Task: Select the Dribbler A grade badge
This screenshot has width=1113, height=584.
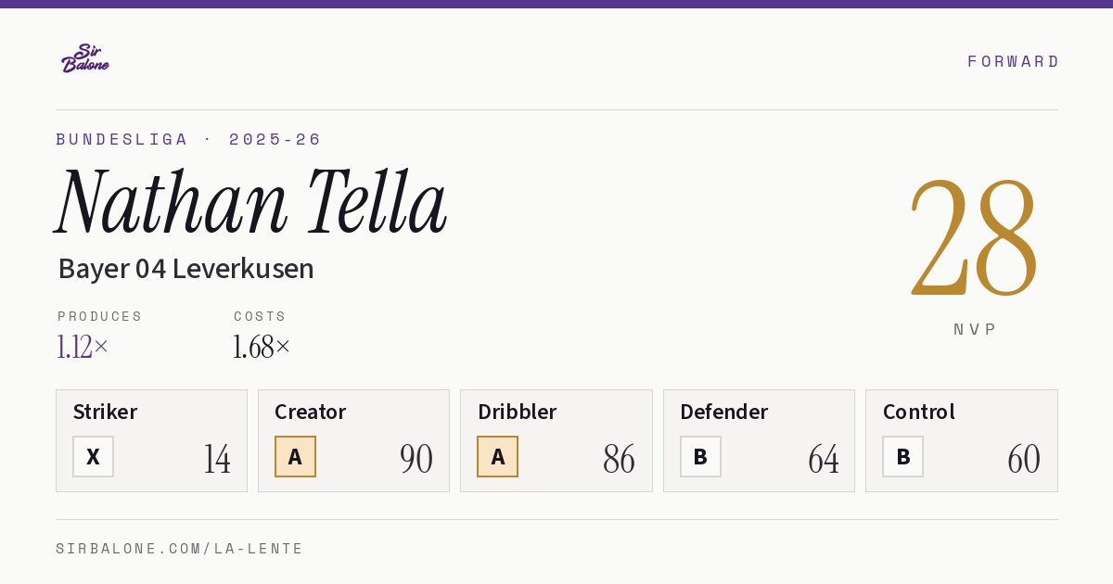Action: [497, 456]
